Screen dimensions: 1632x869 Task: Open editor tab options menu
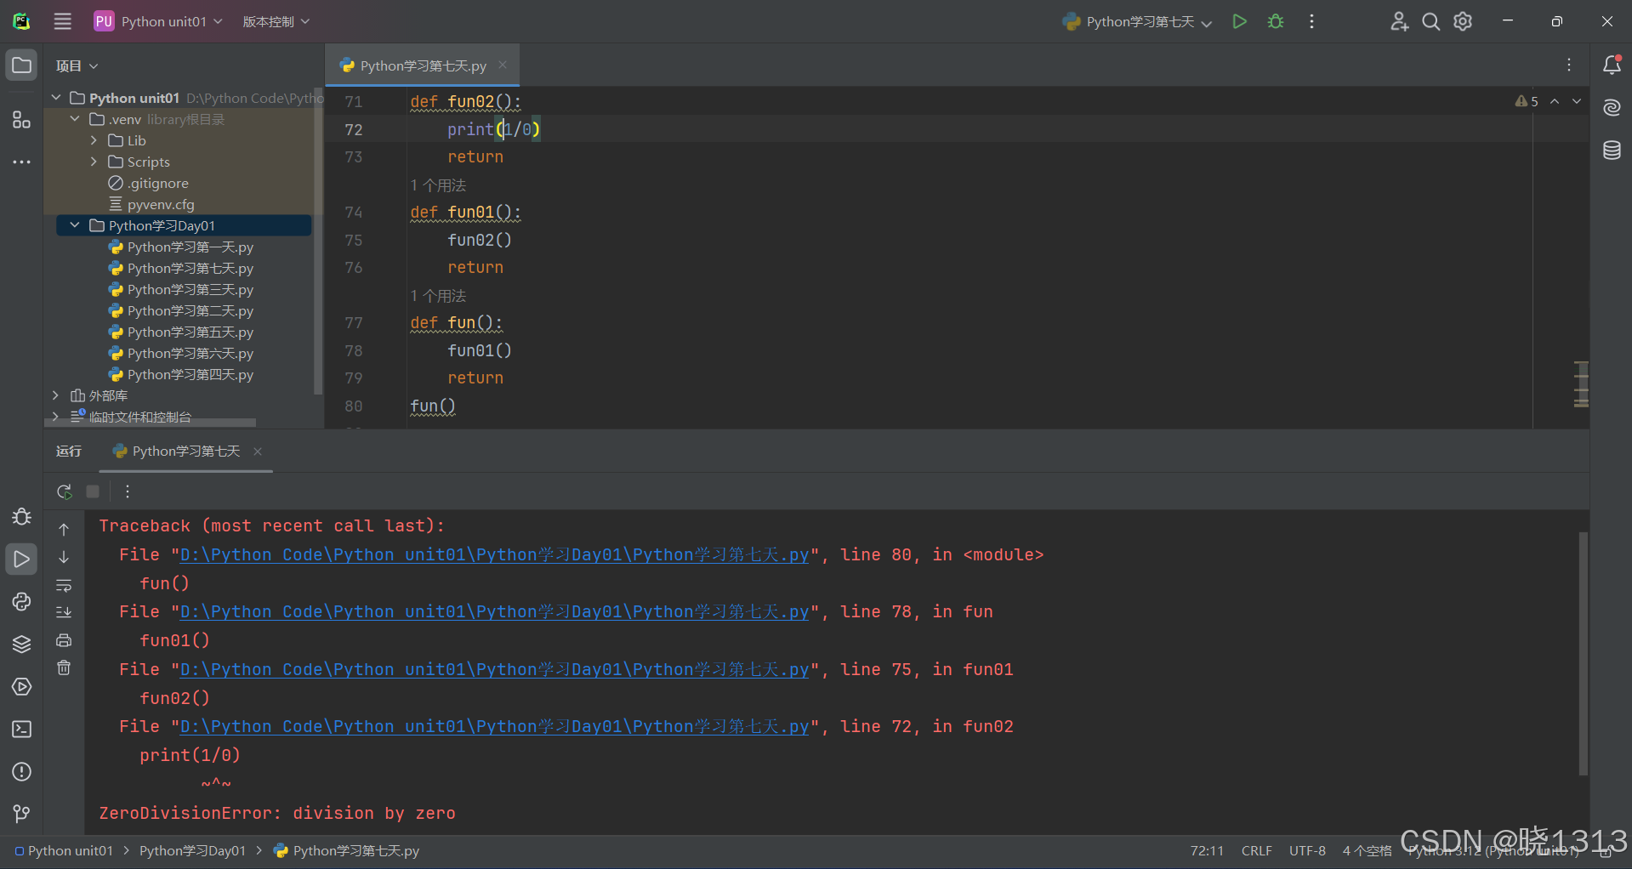tap(1569, 65)
